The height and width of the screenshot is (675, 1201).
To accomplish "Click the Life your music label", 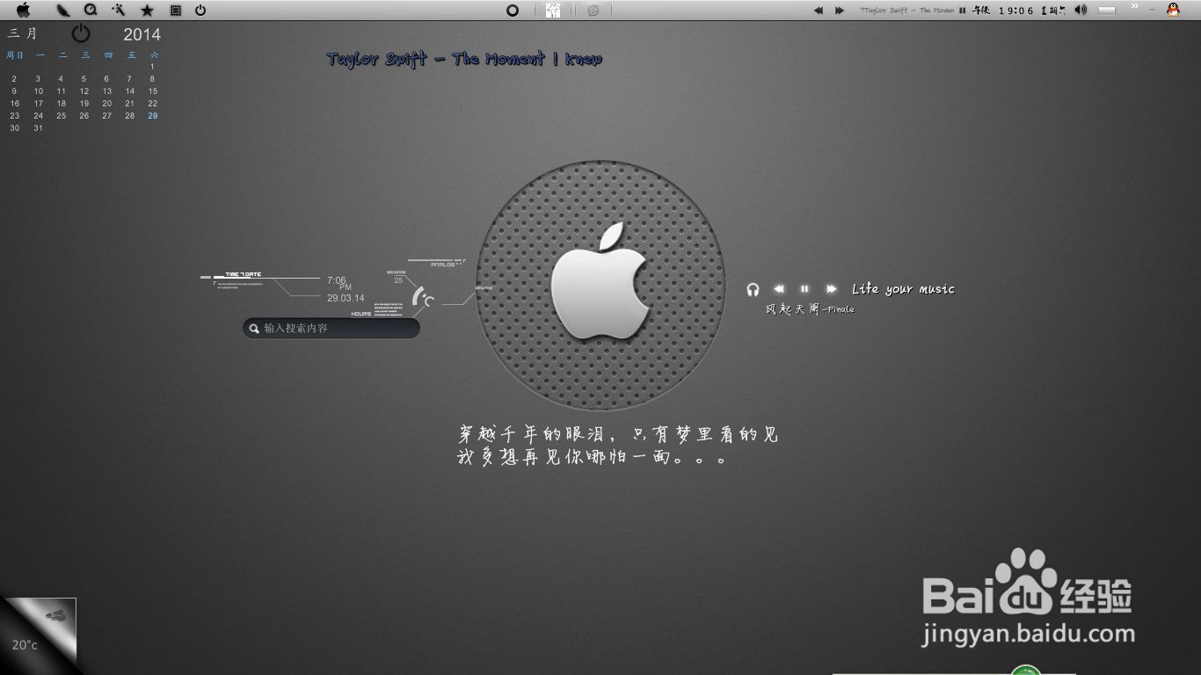I will pyautogui.click(x=903, y=289).
